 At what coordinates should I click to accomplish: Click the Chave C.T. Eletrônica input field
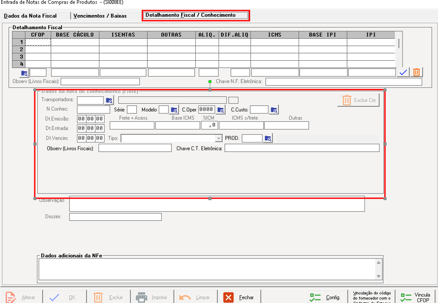[302, 148]
